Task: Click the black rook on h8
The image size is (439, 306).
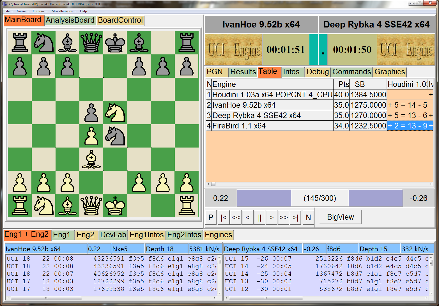Action: (187, 43)
